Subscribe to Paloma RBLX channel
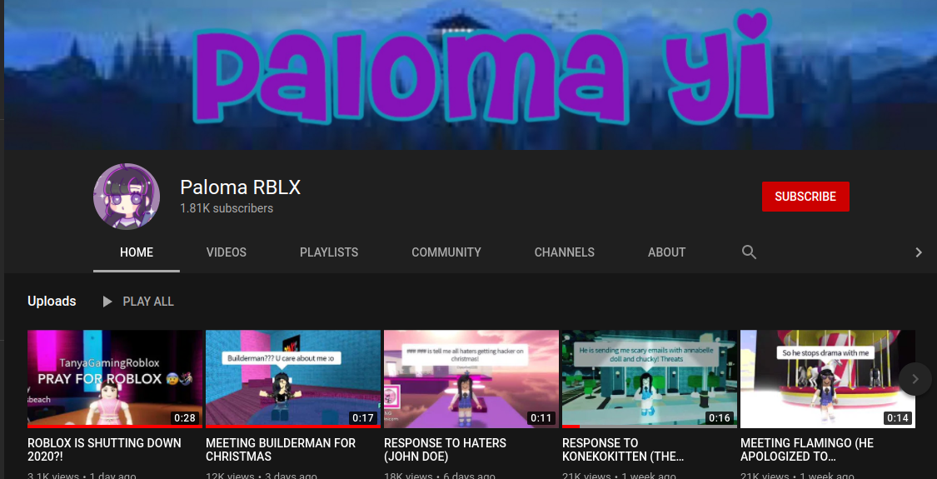 click(805, 197)
